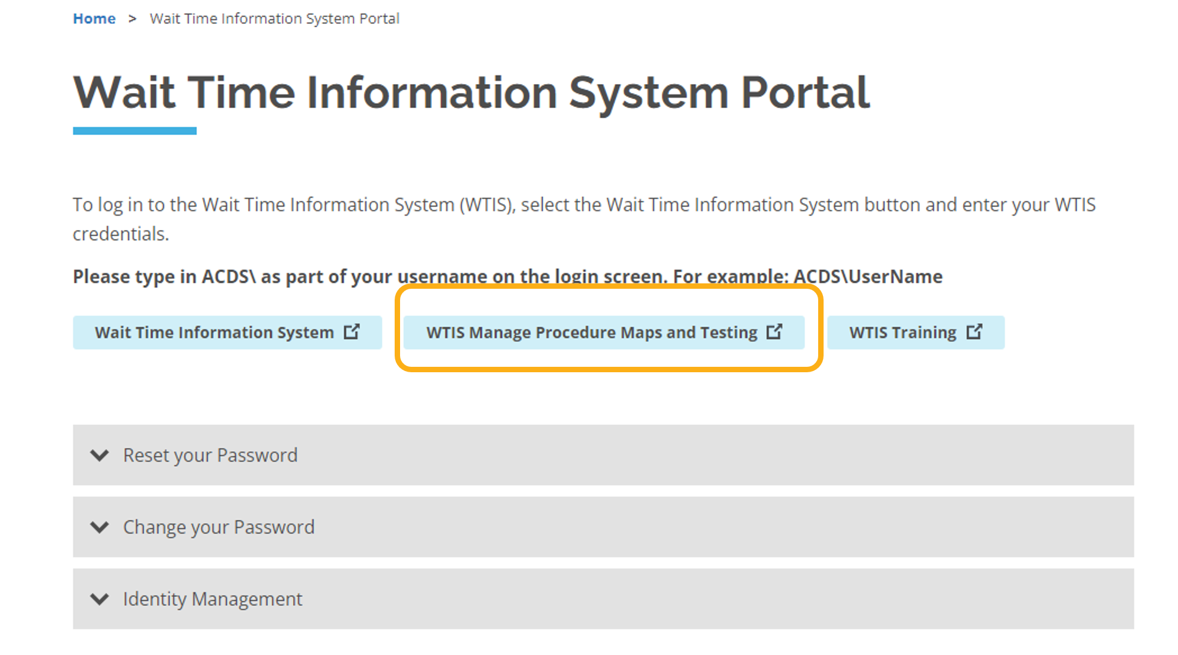Click the paragraph starting 'To log in to the Wait Time'

click(584, 219)
